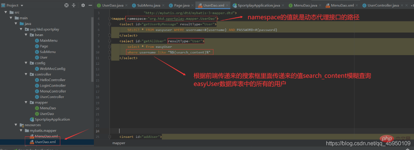Close the SubMenu.java tab
This screenshot has width=414, height=150.
163,5
